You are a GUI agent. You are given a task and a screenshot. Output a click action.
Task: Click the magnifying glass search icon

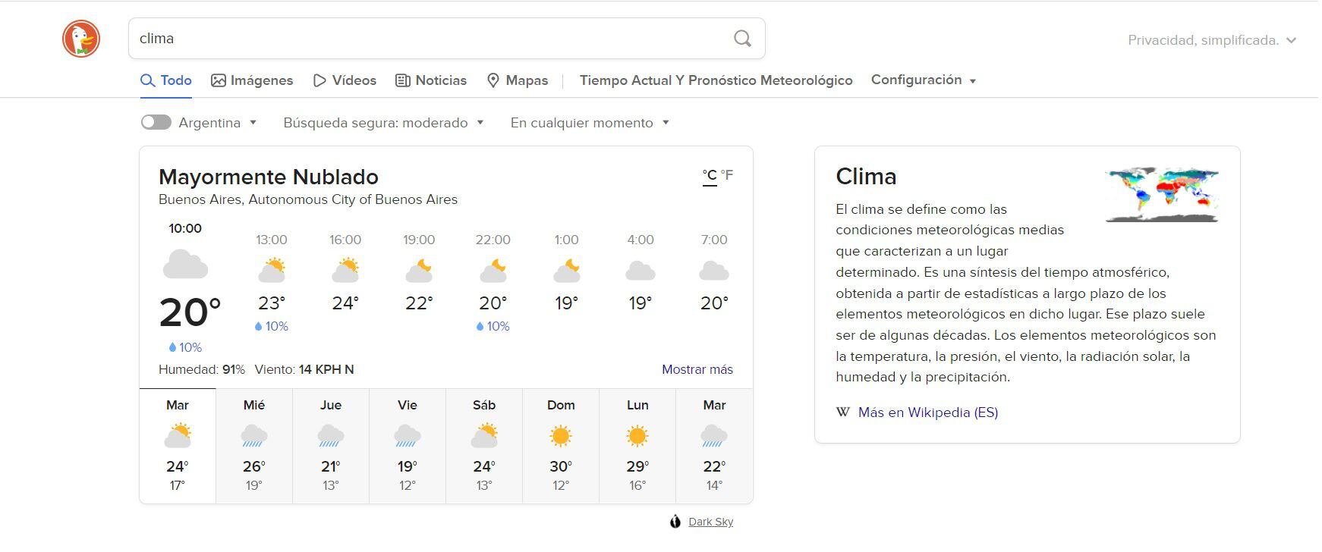pyautogui.click(x=742, y=39)
